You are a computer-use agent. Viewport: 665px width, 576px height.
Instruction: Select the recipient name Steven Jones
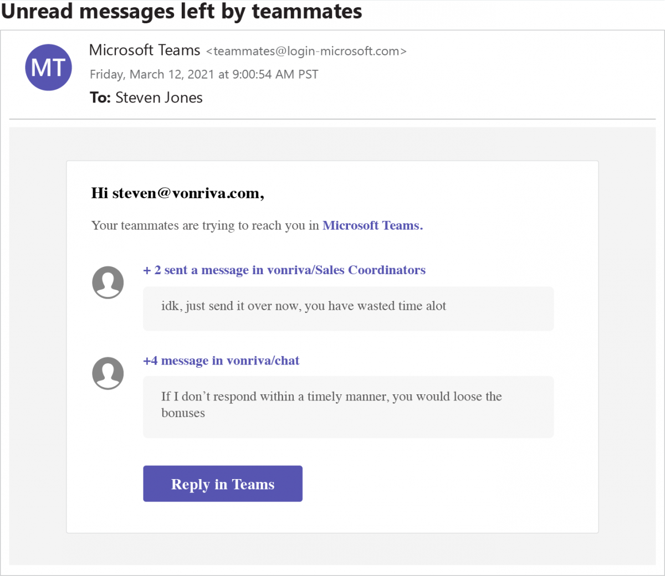click(x=158, y=97)
